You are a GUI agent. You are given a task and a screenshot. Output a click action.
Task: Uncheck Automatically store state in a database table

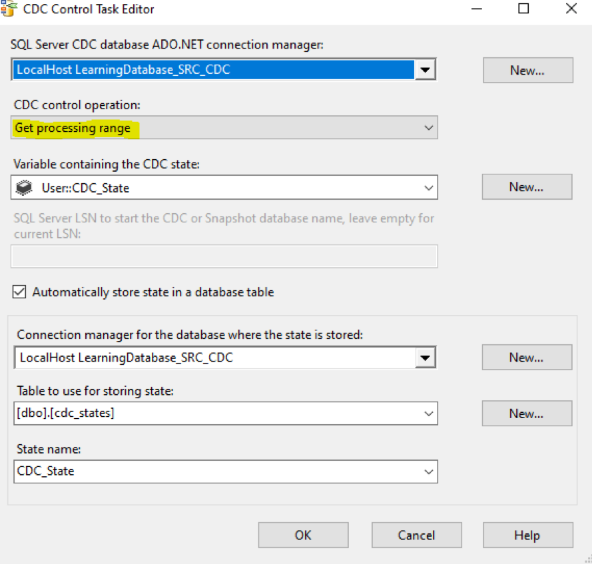[19, 291]
